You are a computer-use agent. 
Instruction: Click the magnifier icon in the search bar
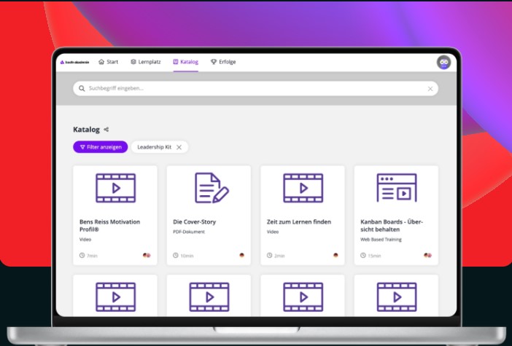[x=82, y=88]
